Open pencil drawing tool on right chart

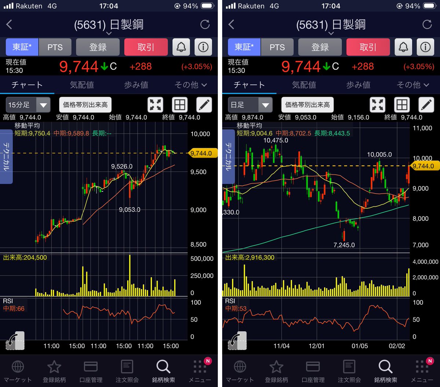click(x=426, y=105)
